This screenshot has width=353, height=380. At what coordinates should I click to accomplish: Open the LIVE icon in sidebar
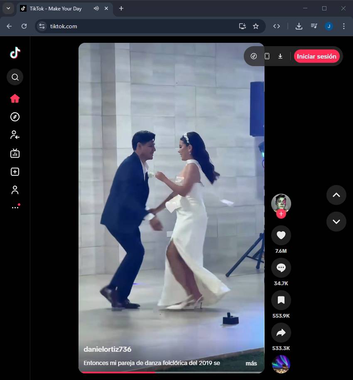pyautogui.click(x=15, y=153)
